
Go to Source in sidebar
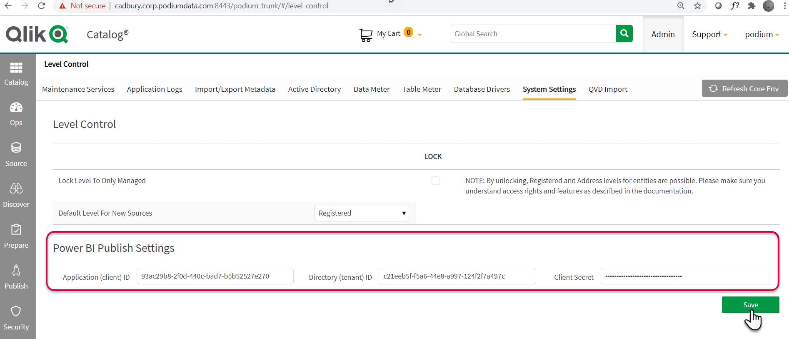16,155
